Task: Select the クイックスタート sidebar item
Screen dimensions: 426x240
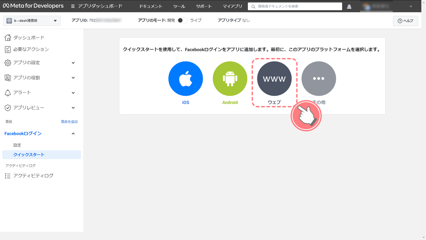Action: tap(41, 155)
